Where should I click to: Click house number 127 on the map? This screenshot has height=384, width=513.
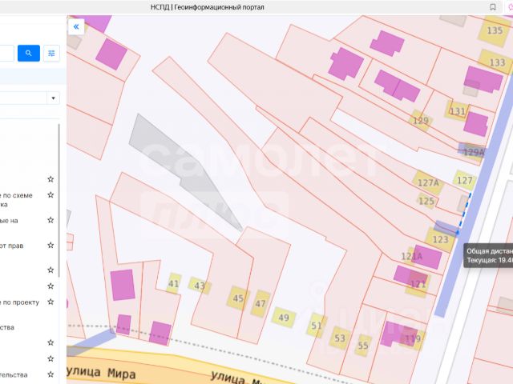pyautogui.click(x=465, y=181)
